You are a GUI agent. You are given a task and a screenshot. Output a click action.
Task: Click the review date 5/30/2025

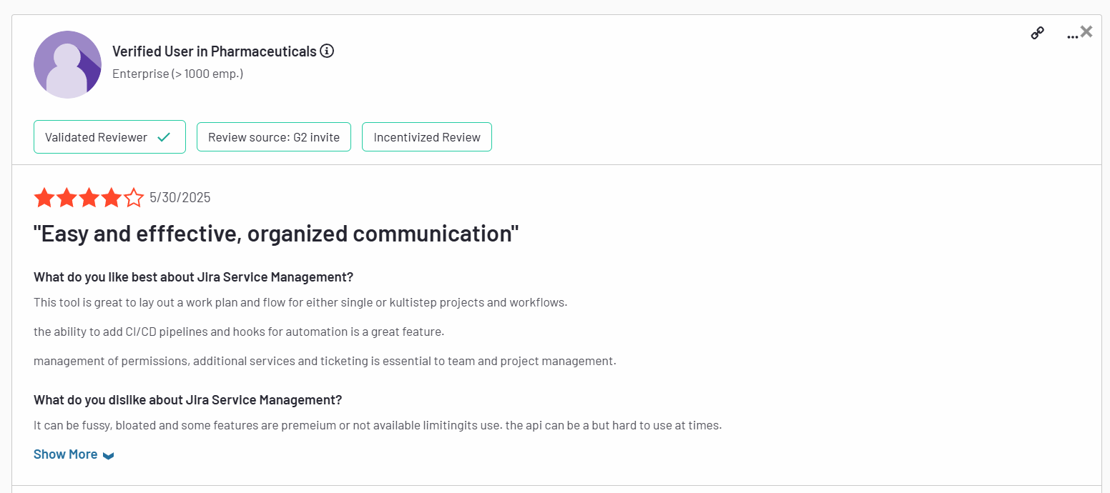point(180,198)
